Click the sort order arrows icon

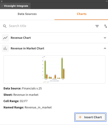coord(106,26)
